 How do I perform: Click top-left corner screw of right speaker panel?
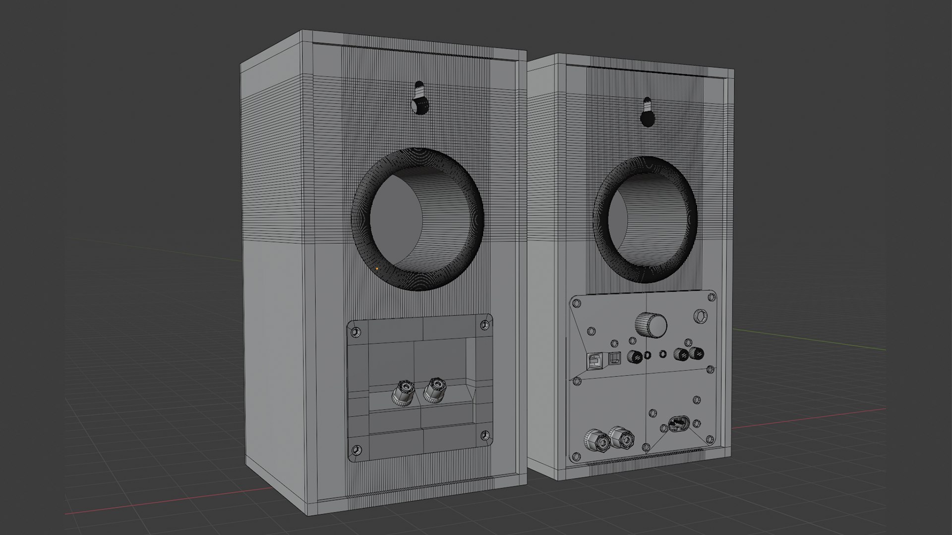pos(577,303)
